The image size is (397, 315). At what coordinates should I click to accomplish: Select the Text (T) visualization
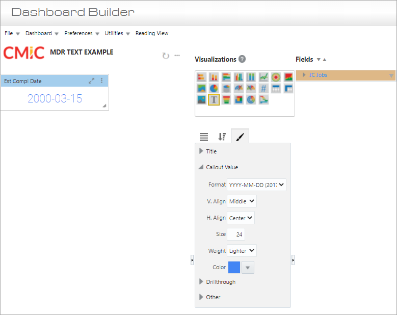214,99
